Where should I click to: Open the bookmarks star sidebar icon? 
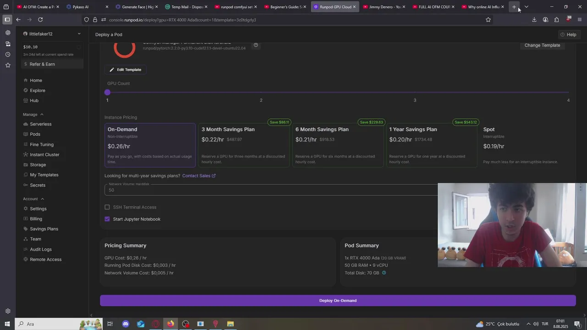coord(8,66)
